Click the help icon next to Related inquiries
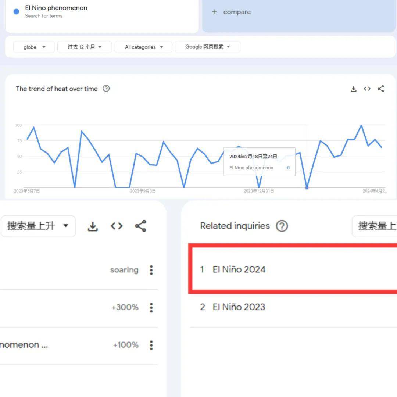 [282, 226]
